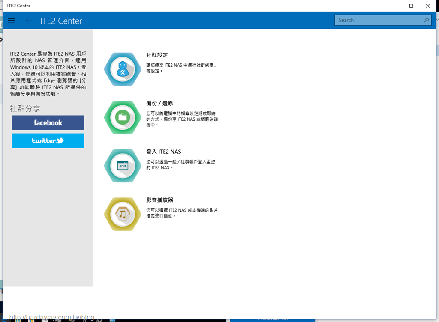Share via the twitter button

click(x=48, y=140)
